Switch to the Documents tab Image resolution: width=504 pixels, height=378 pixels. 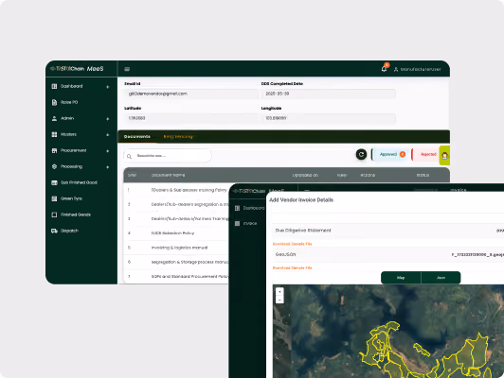[x=137, y=137]
